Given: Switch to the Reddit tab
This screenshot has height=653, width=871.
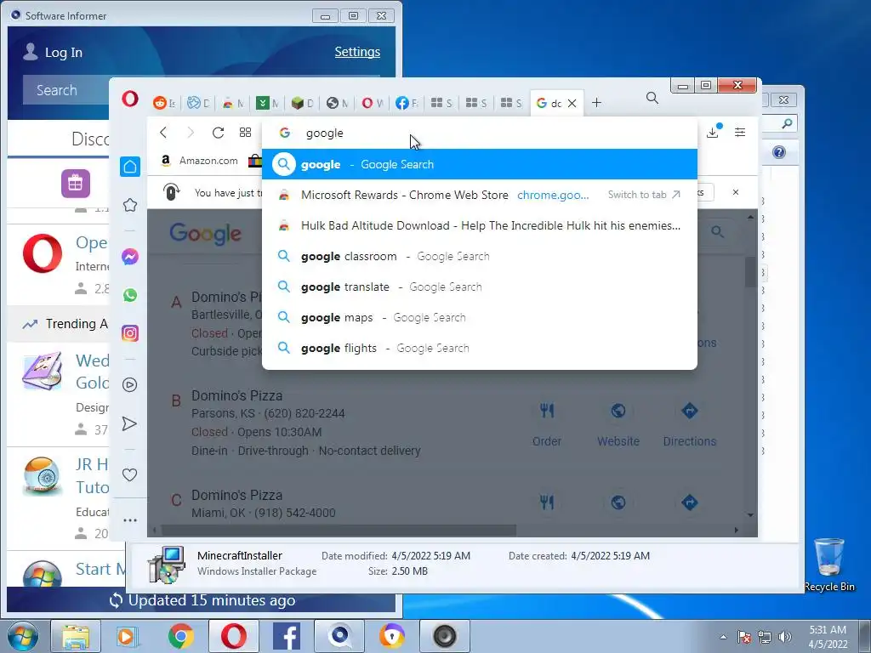Looking at the screenshot, I should click(163, 103).
